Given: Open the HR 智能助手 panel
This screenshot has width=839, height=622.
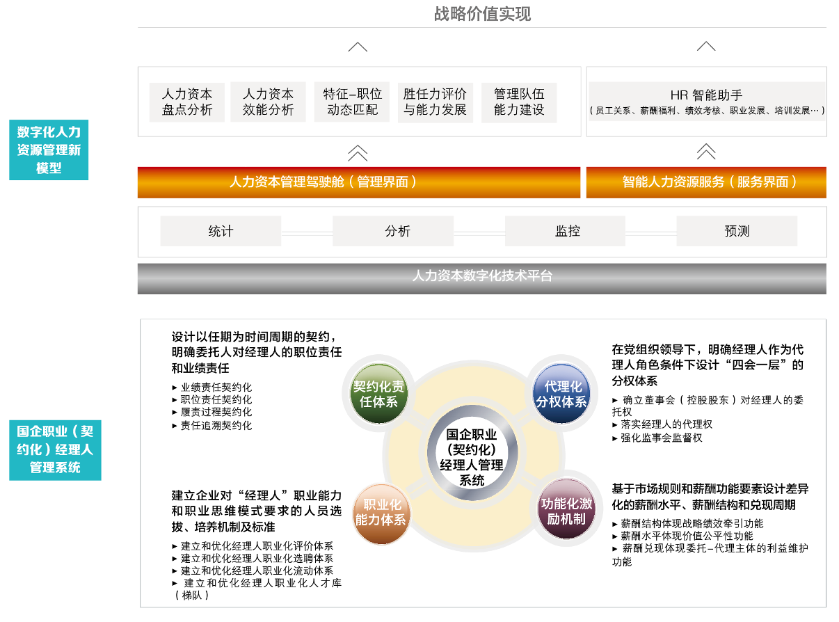Looking at the screenshot, I should pyautogui.click(x=706, y=102).
